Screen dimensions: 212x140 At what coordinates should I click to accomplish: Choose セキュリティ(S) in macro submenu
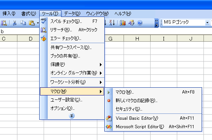click(x=153, y=109)
